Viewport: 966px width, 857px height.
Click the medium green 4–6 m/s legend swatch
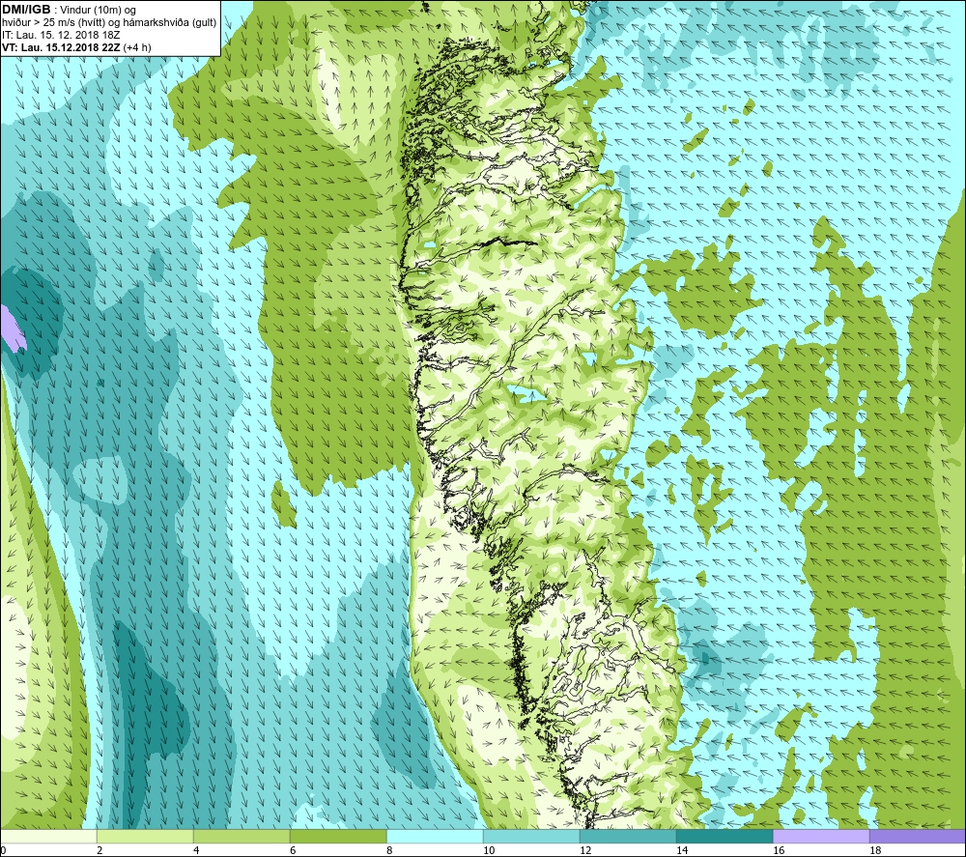tap(241, 836)
